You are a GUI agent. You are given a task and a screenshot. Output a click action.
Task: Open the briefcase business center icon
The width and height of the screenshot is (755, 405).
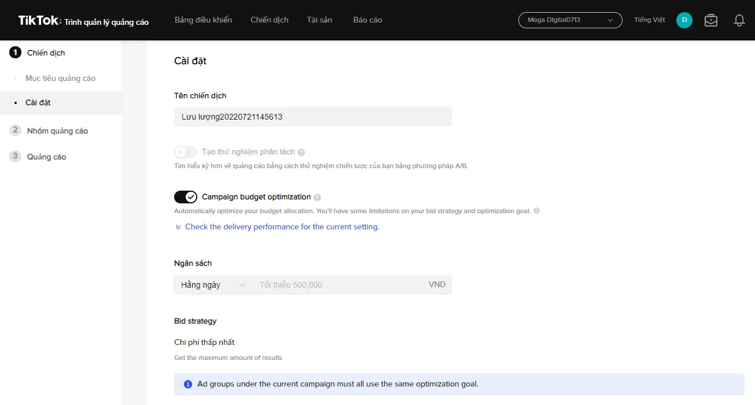(711, 20)
